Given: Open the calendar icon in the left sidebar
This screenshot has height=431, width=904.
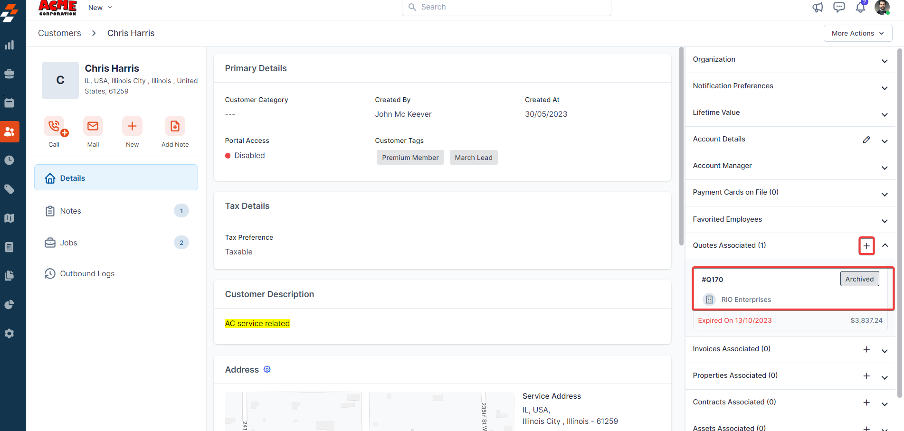Looking at the screenshot, I should coord(9,103).
